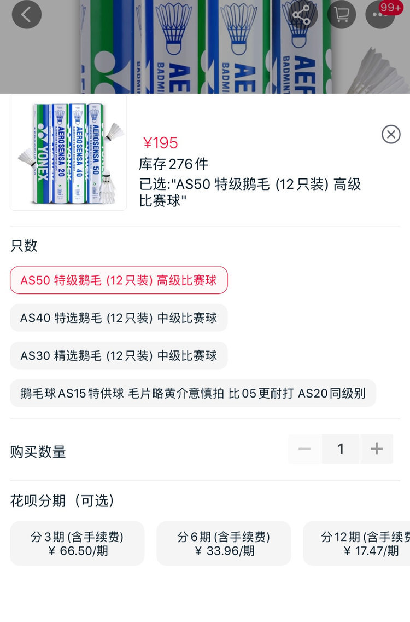Choose AS40 特选鹅毛 中级比赛球 option

(119, 318)
